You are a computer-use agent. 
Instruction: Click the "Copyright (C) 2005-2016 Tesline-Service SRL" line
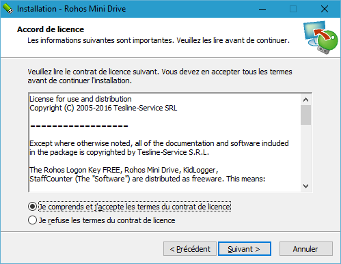[103, 108]
